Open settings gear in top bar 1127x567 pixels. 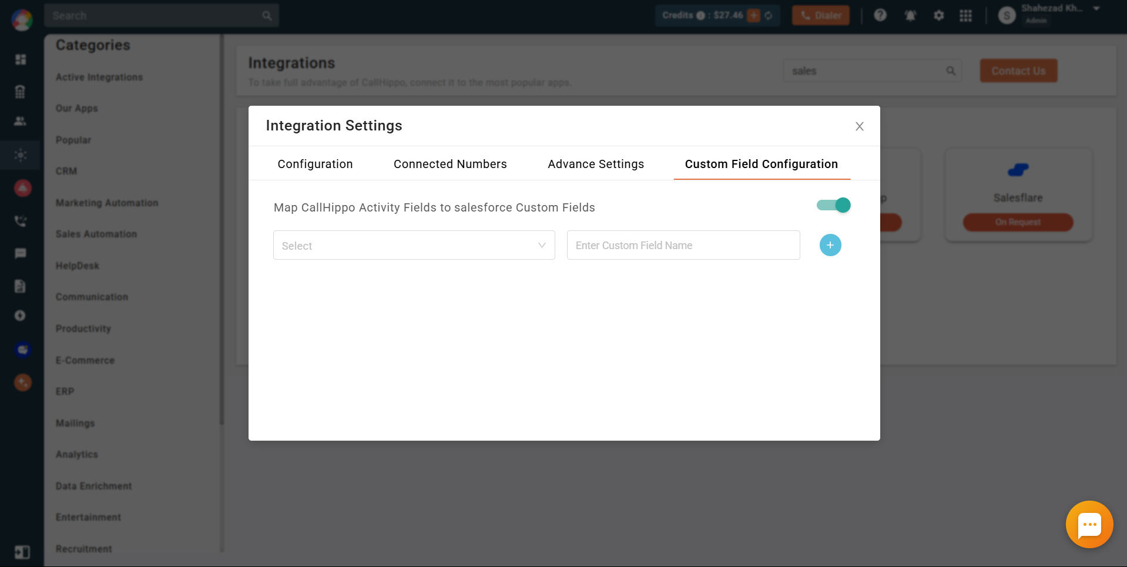tap(939, 15)
